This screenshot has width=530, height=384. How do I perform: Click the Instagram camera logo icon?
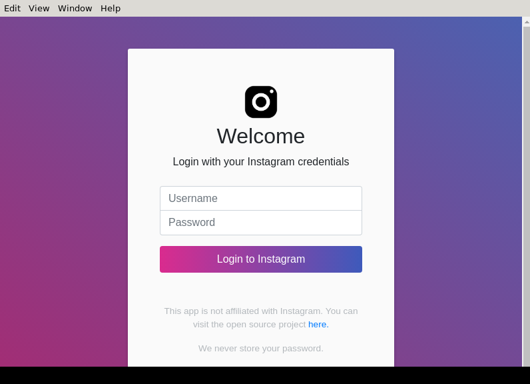tap(261, 102)
